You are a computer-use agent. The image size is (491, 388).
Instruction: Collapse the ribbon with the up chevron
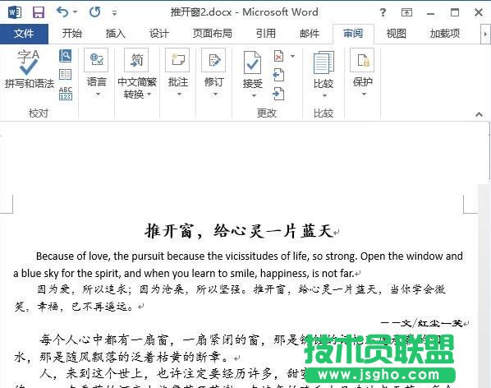coord(479,114)
